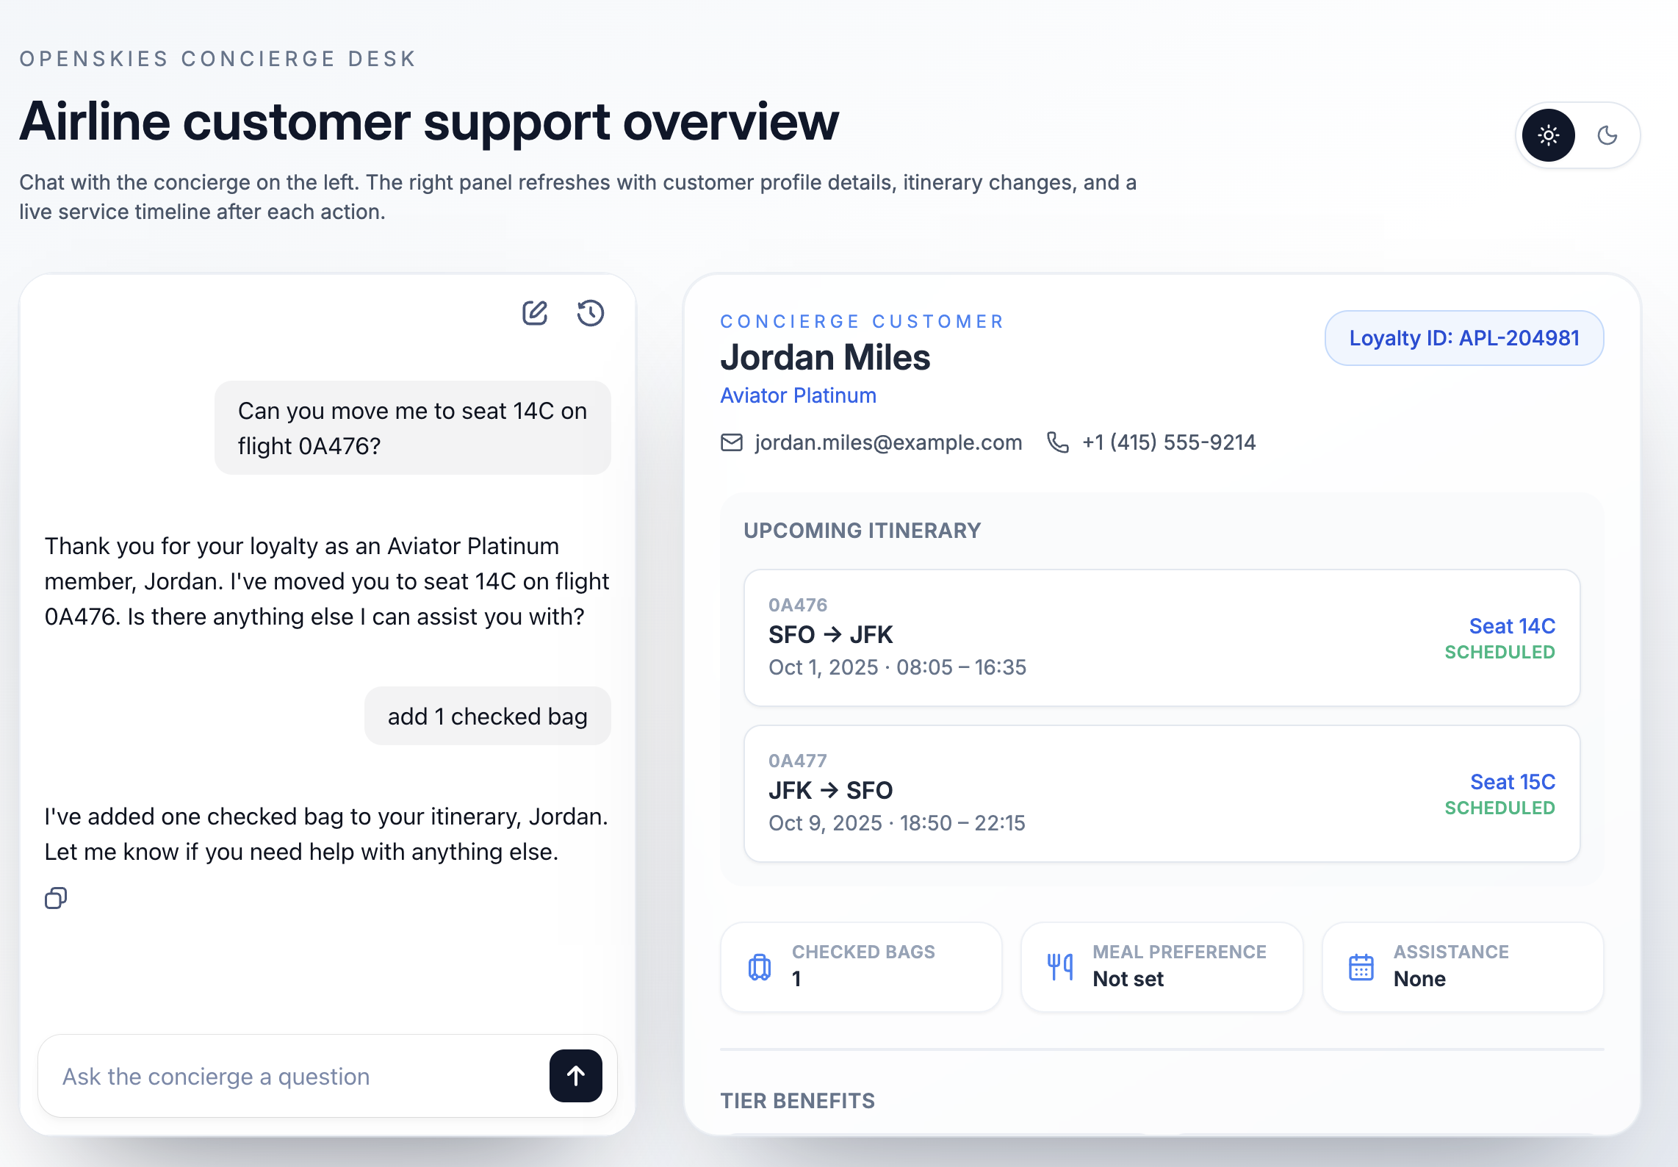The image size is (1678, 1167).
Task: Click SCHEDULED status on flight 0A476
Action: pos(1500,653)
